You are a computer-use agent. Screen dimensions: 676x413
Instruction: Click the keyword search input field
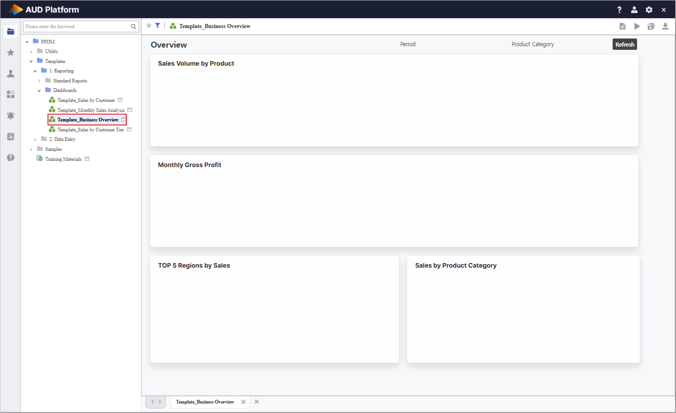[77, 27]
